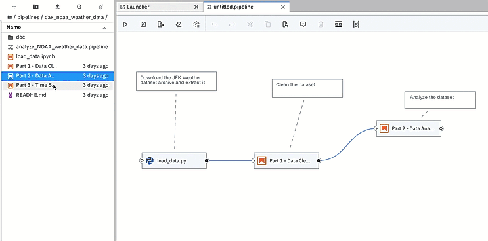488x241 pixels.
Task: Select Part 2 - Data A... notebook file
Action: (58, 76)
